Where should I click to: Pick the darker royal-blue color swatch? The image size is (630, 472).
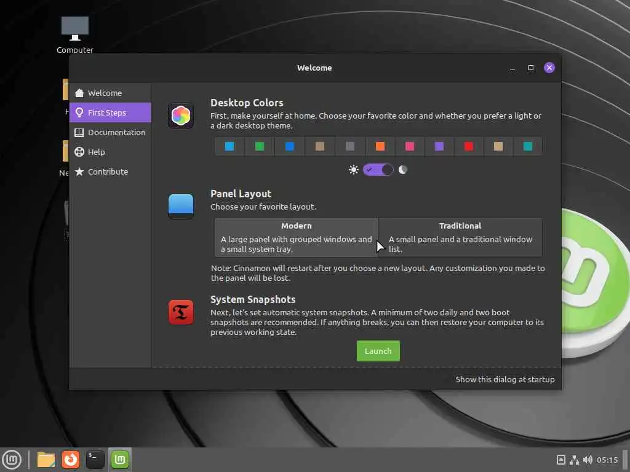pyautogui.click(x=290, y=146)
